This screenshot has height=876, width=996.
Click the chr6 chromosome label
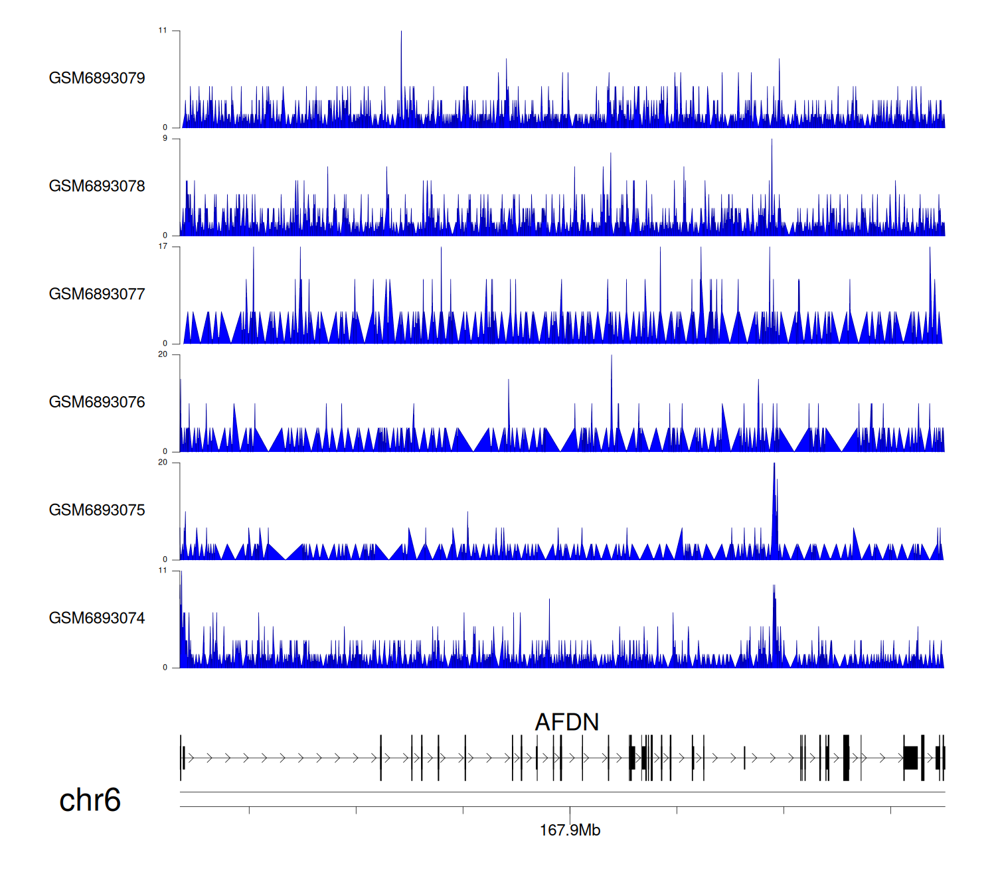pyautogui.click(x=90, y=800)
